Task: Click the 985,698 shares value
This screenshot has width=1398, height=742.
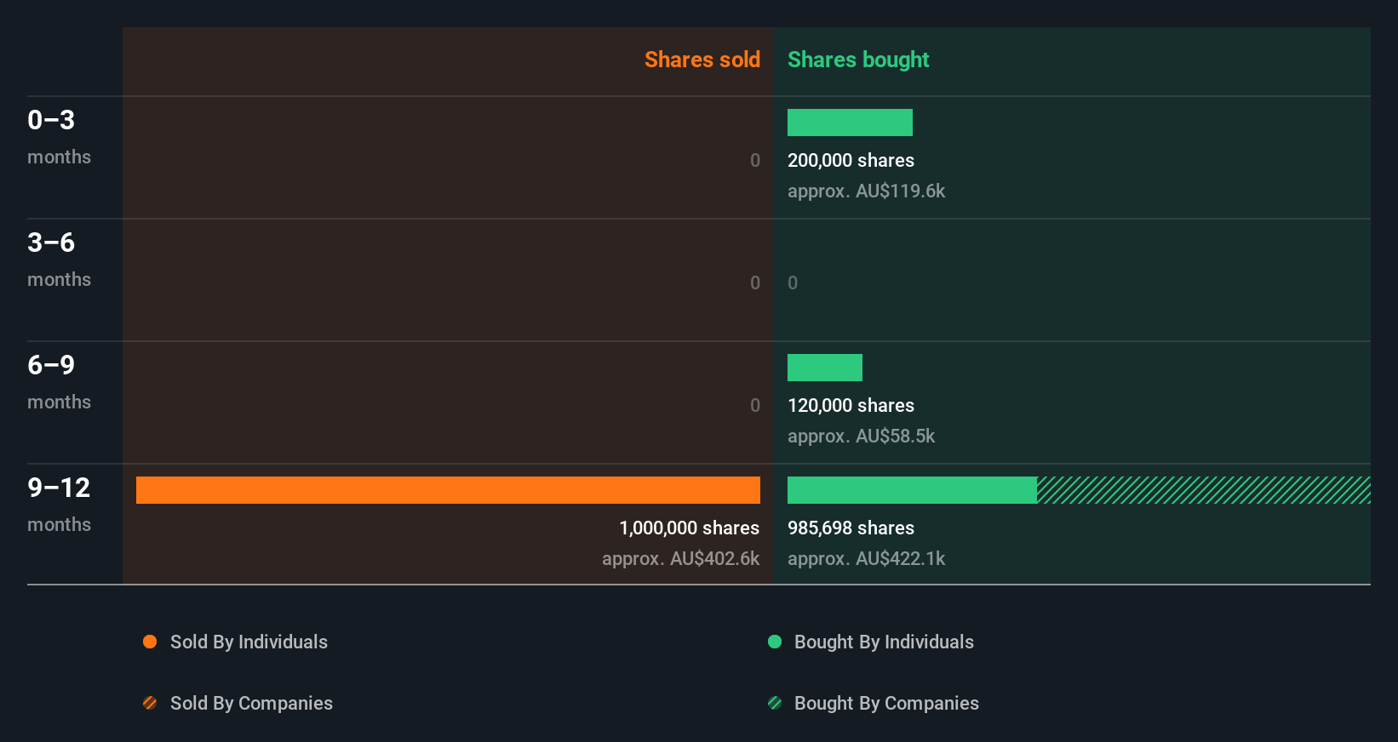Action: point(851,528)
